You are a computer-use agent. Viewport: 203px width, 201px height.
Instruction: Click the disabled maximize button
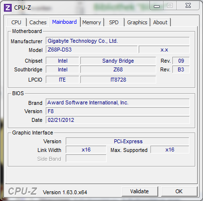(170, 6)
